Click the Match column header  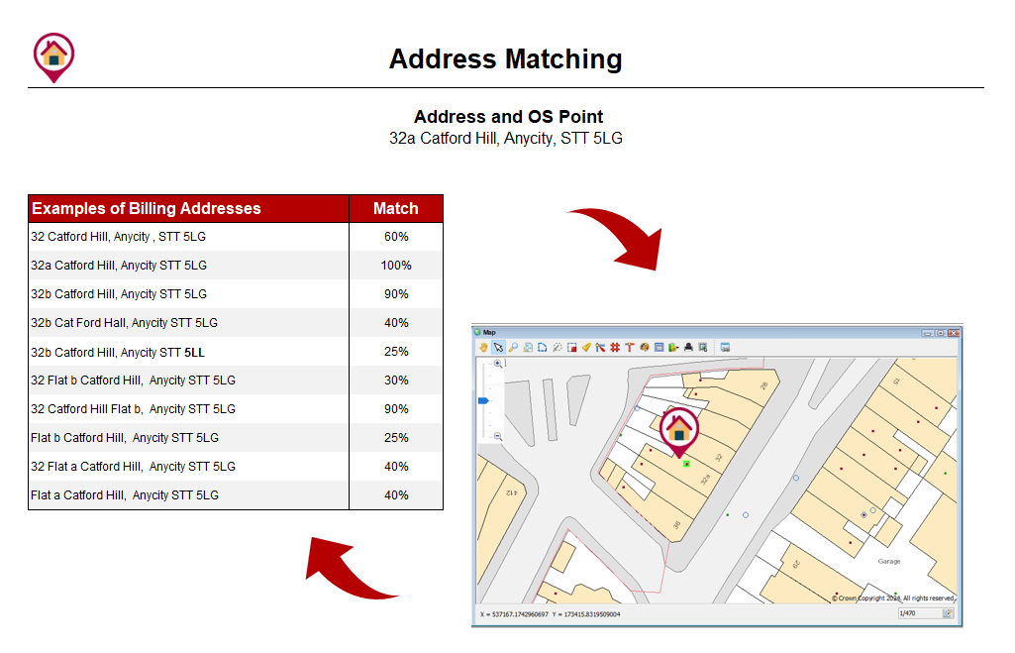point(395,209)
